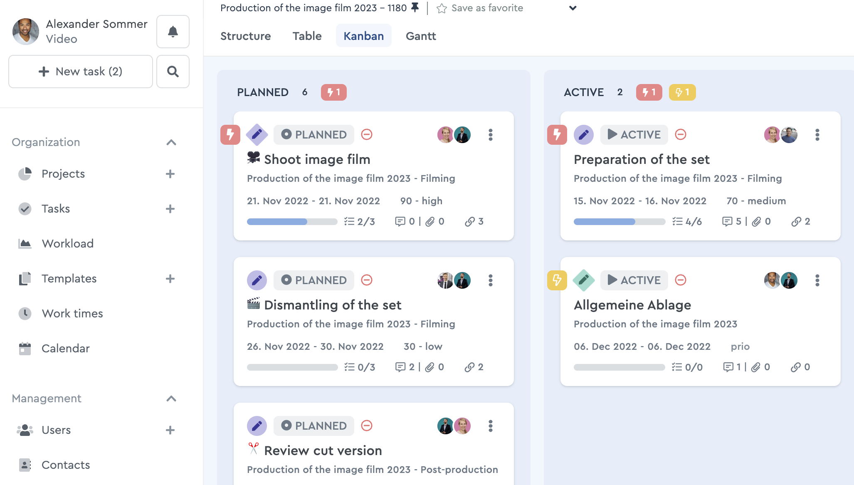Click progress bar on Dismantling of the set
Viewport: 854px width, 485px height.
(x=292, y=367)
